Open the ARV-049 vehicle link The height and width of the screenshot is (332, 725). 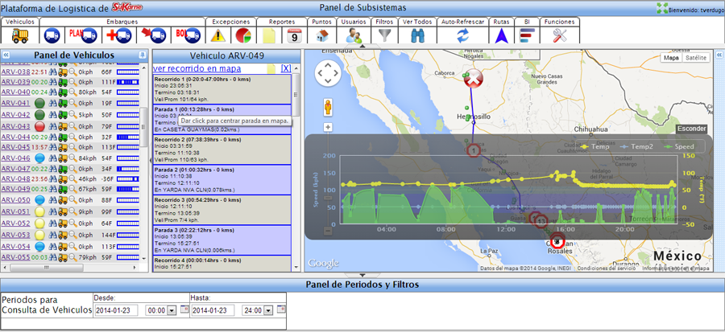click(x=15, y=189)
